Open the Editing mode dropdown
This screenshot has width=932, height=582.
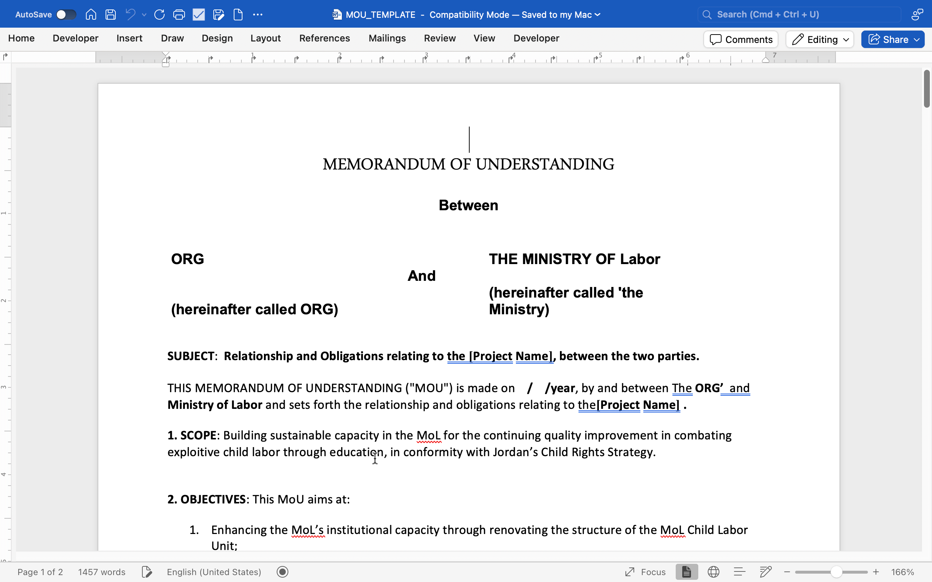point(820,39)
